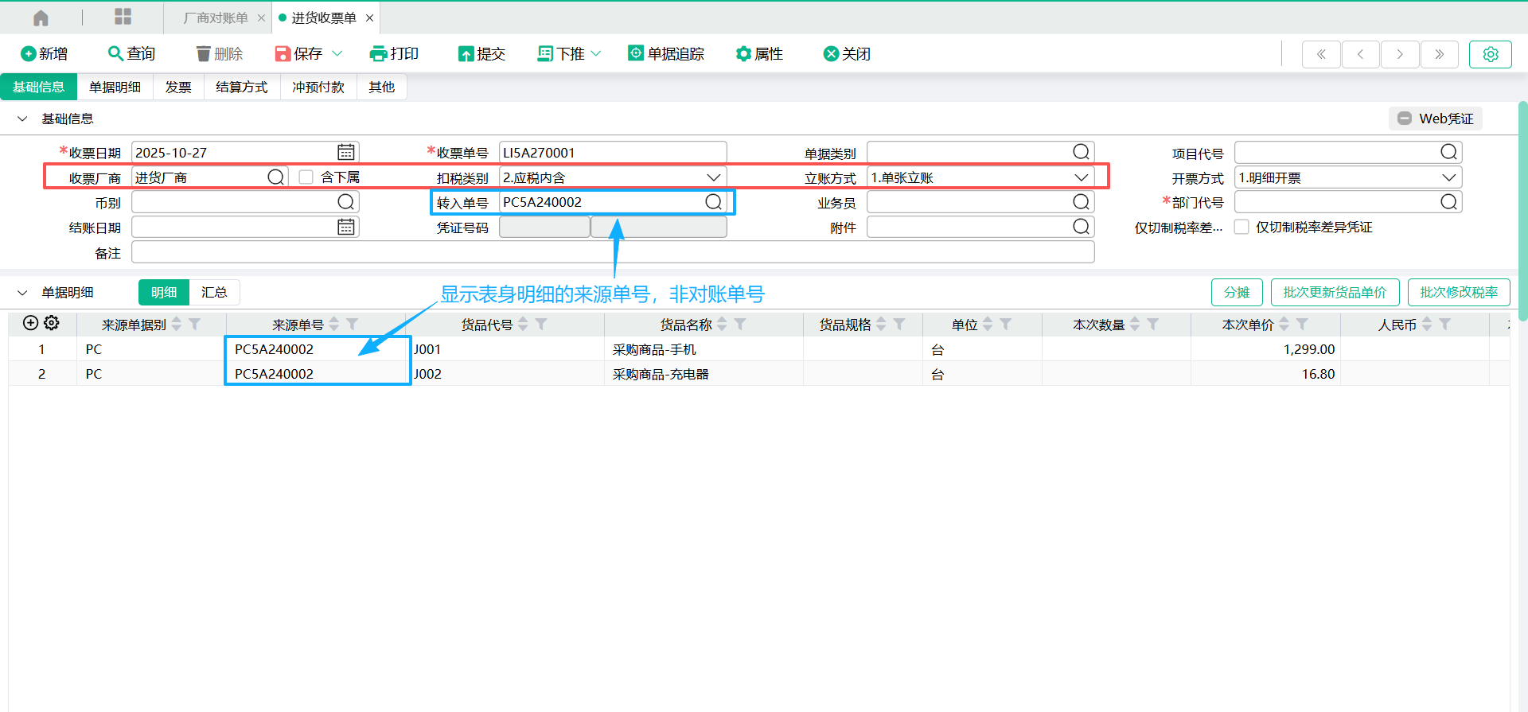The height and width of the screenshot is (712, 1528).
Task: Click the 打印 print icon
Action: tap(378, 54)
